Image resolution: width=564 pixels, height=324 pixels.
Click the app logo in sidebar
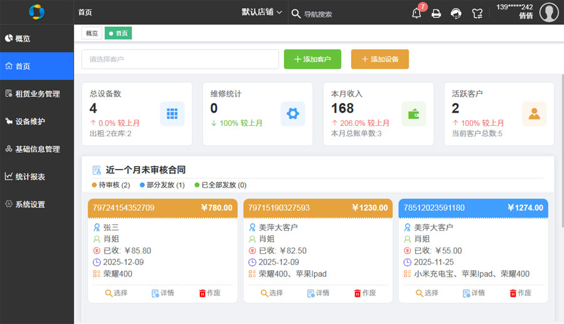pyautogui.click(x=37, y=12)
